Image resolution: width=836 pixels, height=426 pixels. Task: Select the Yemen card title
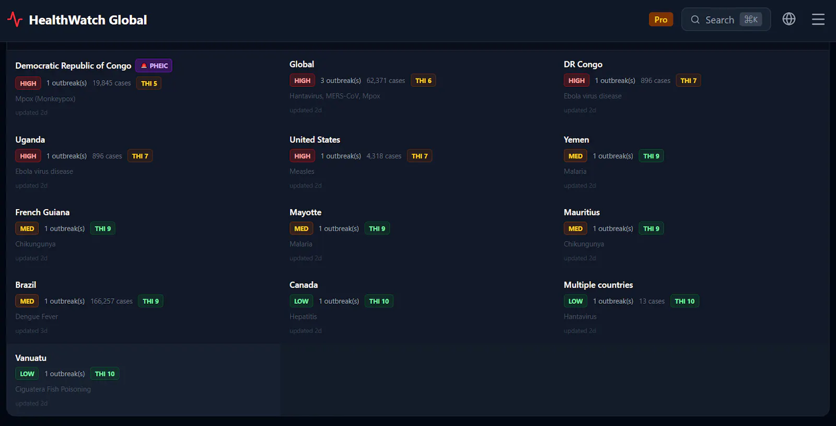[576, 140]
